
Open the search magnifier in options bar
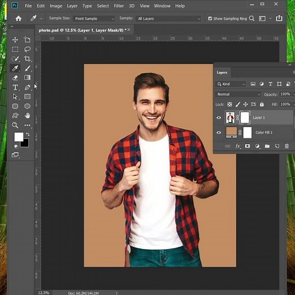(x=252, y=18)
